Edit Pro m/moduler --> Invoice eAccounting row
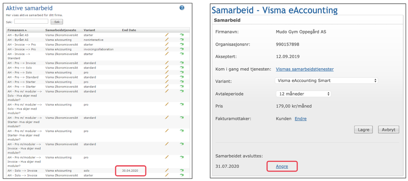 tap(167, 157)
